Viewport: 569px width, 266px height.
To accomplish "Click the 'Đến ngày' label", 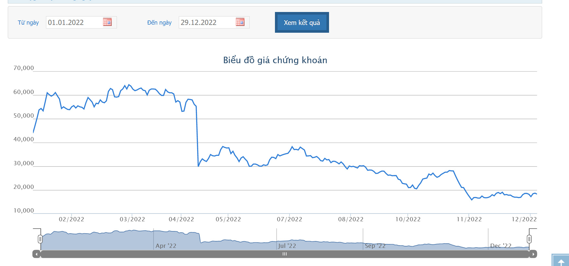I will [159, 23].
